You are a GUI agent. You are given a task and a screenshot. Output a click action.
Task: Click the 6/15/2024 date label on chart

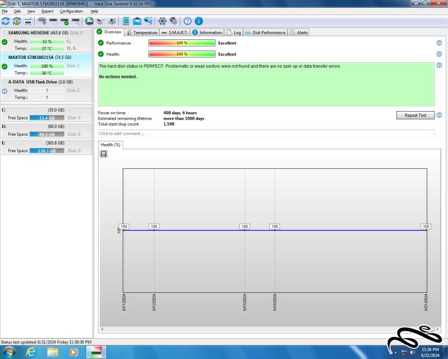pyautogui.click(x=245, y=302)
